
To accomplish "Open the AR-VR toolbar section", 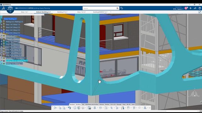I will coord(128,105).
